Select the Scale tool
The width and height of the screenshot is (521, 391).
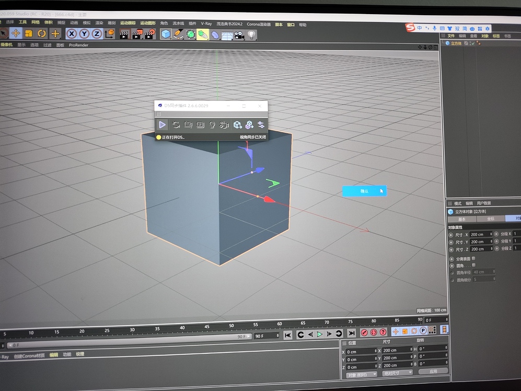point(30,34)
